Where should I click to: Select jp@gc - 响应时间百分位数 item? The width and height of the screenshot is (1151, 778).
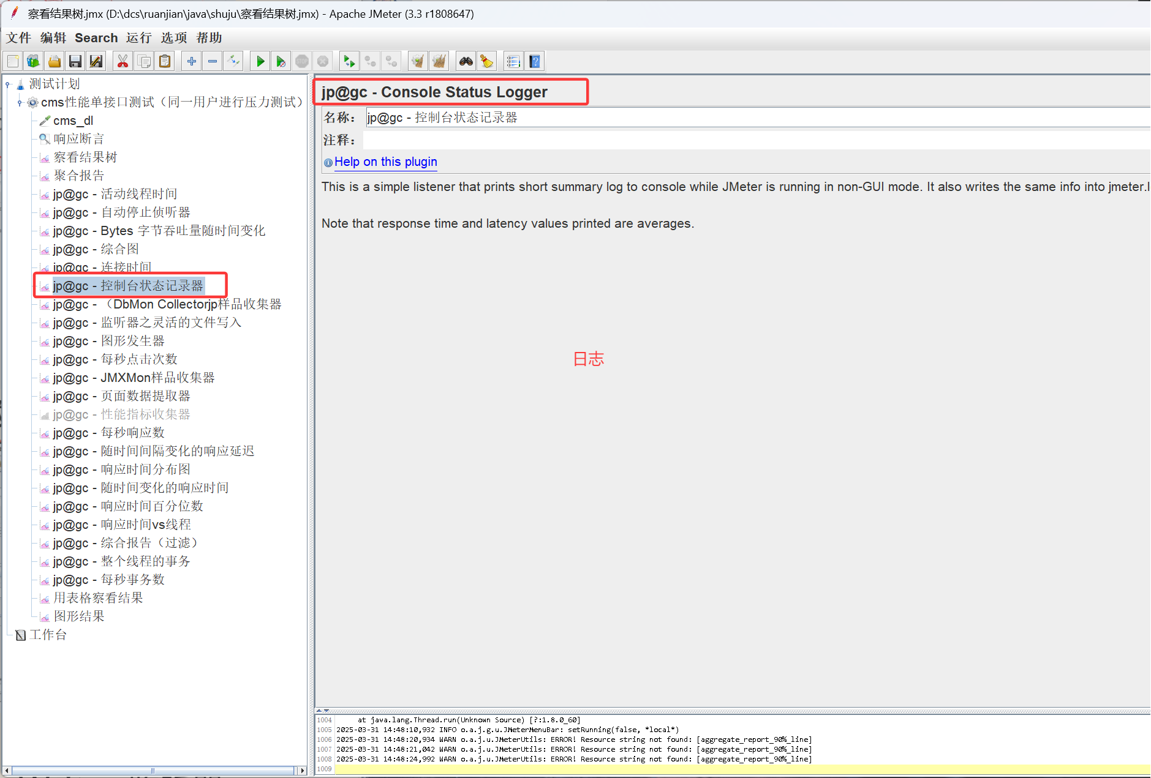point(128,506)
